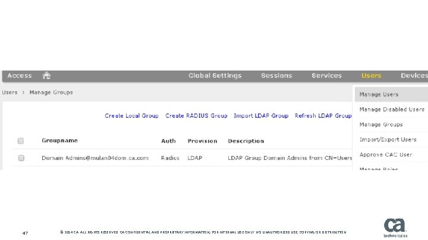This screenshot has width=428, height=240.
Task: Choose Approve CAC User option
Action: click(x=391, y=155)
